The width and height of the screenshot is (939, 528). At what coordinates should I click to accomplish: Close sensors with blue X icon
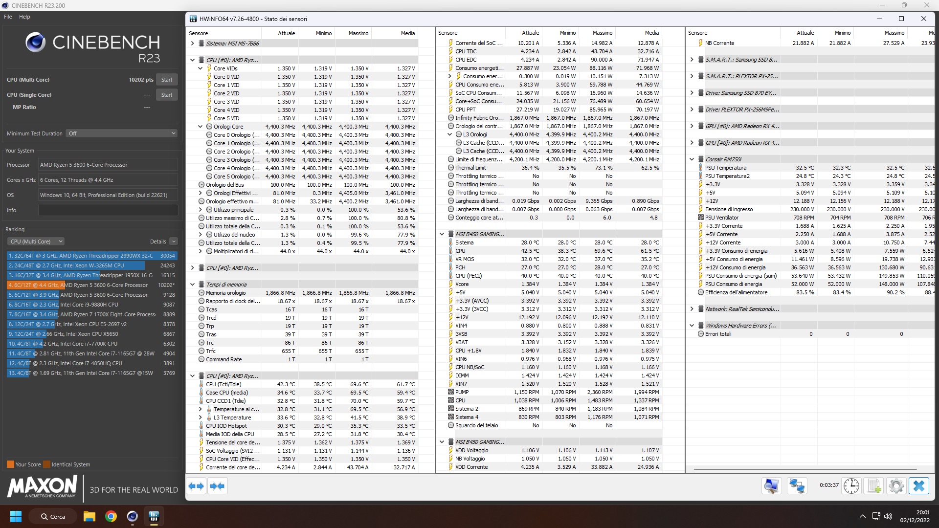[919, 486]
